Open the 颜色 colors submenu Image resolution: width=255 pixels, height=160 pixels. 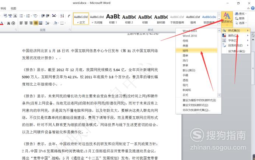point(236,35)
